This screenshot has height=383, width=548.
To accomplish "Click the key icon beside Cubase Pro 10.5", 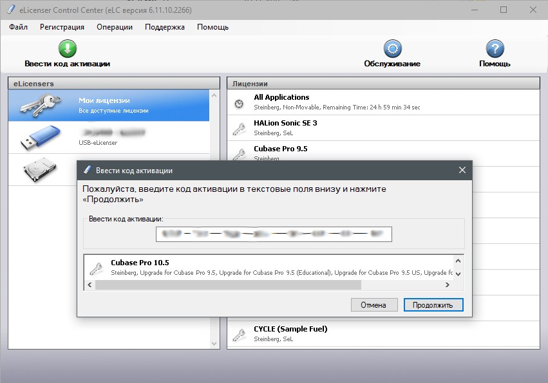I will [96, 268].
